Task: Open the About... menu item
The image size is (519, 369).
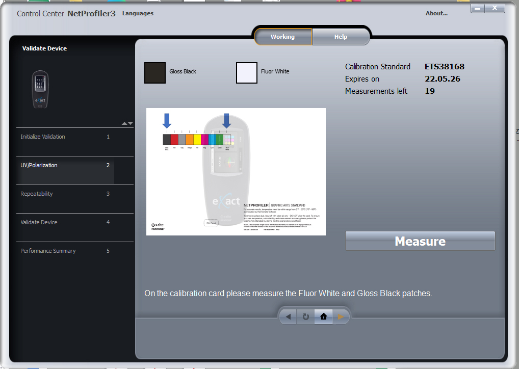Action: [436, 13]
